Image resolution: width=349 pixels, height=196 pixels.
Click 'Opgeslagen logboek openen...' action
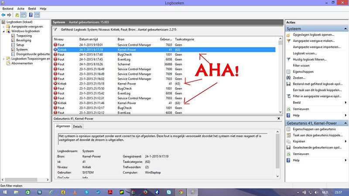point(313,34)
